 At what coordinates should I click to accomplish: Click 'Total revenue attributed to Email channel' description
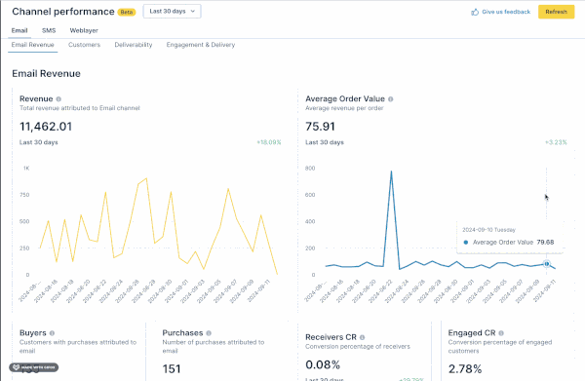click(80, 108)
